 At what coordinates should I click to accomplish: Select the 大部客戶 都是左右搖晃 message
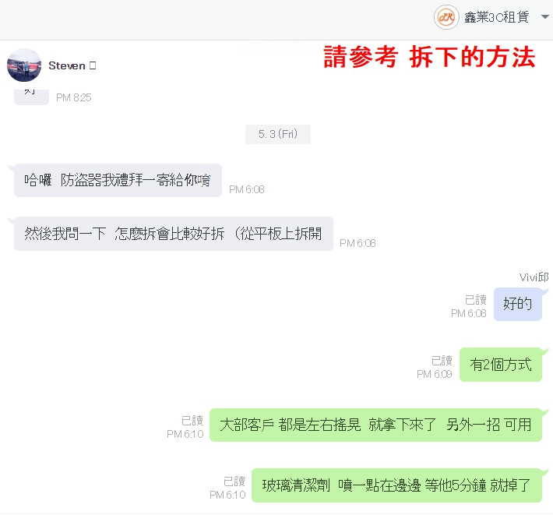pyautogui.click(x=375, y=425)
